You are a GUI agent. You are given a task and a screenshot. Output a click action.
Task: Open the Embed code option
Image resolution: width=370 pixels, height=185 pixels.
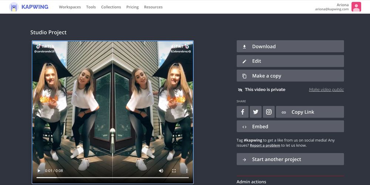coord(290,126)
